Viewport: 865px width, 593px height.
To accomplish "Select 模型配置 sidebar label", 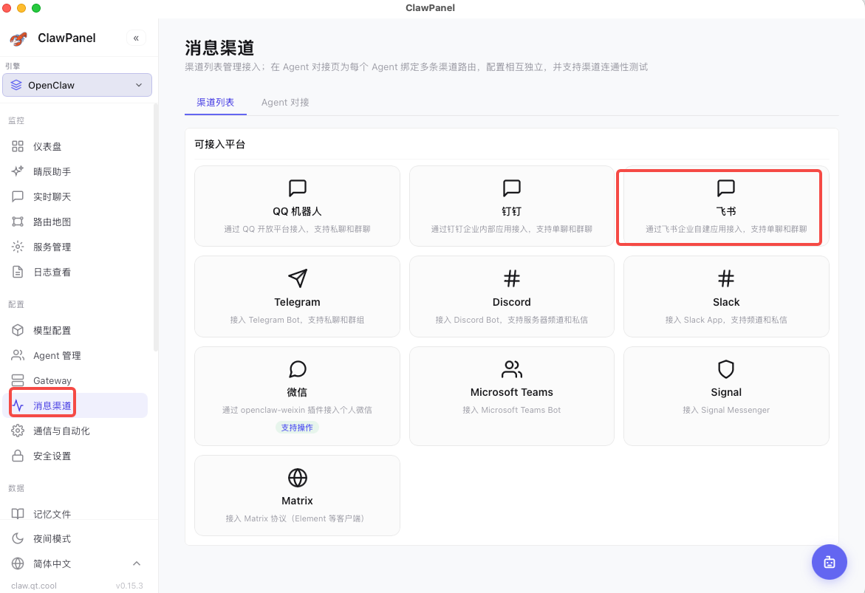I will pyautogui.click(x=52, y=330).
